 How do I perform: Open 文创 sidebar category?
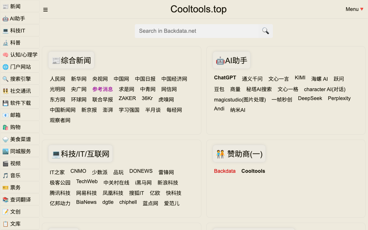[20, 212]
